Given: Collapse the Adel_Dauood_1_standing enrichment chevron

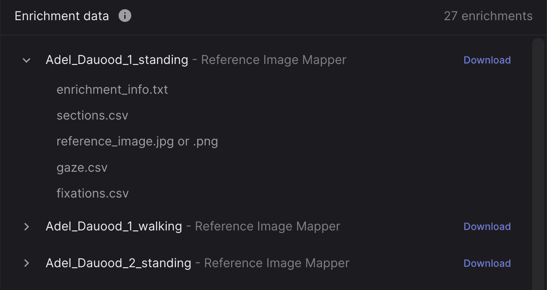Looking at the screenshot, I should (x=27, y=60).
